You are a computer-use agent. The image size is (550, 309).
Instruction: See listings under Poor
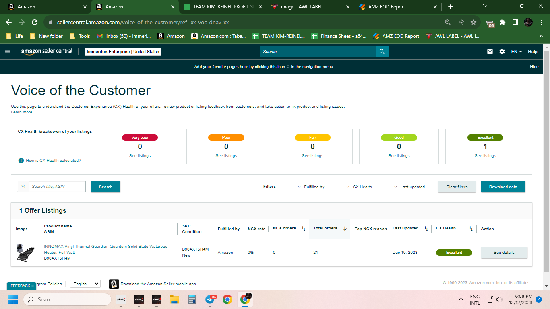[x=226, y=156]
